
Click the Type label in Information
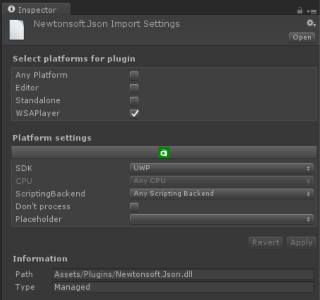[25, 287]
